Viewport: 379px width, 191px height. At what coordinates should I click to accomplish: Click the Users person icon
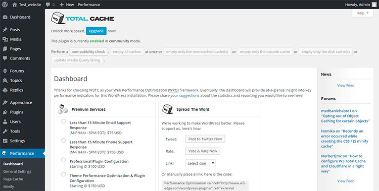coord(5,122)
